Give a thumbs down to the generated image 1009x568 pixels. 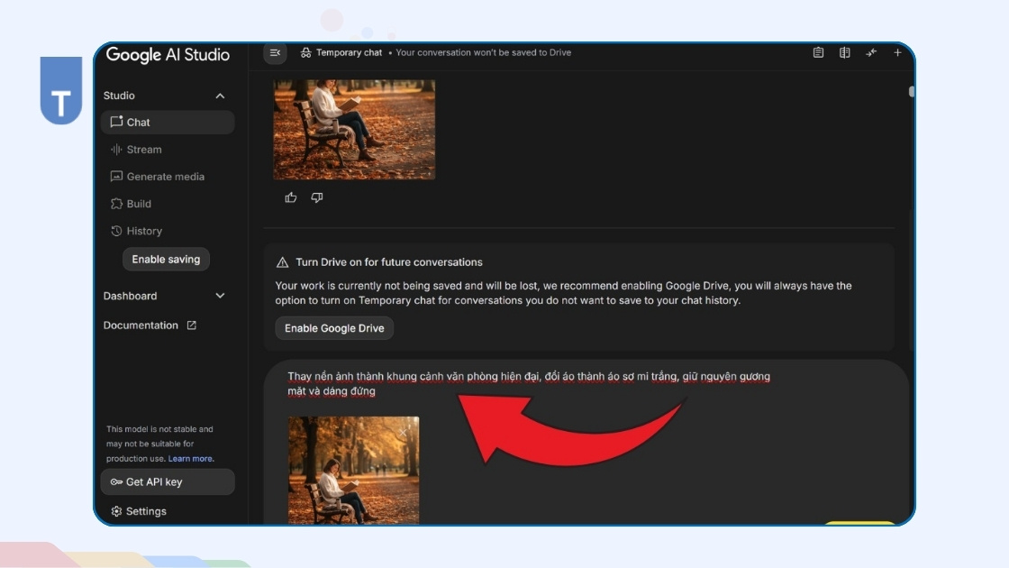pyautogui.click(x=317, y=197)
